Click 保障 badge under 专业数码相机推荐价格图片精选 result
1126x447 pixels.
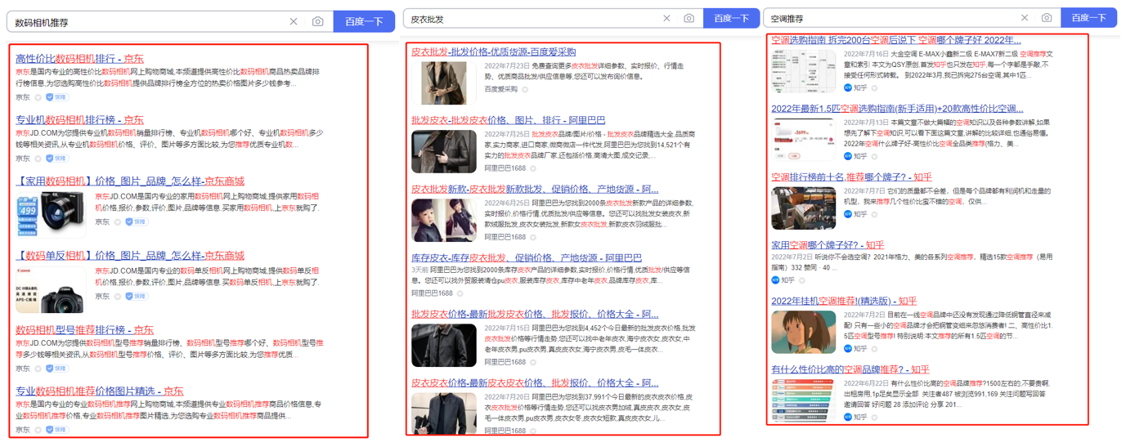(x=56, y=430)
